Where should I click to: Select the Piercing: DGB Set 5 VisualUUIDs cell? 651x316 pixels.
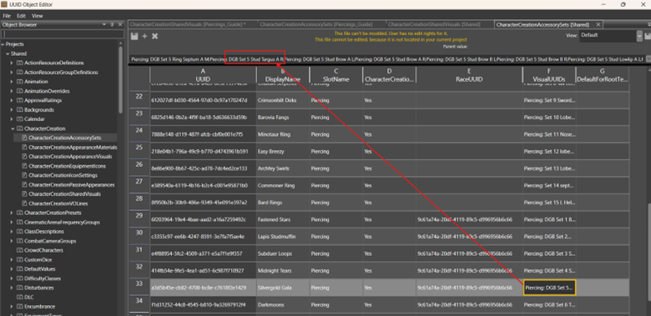549,288
